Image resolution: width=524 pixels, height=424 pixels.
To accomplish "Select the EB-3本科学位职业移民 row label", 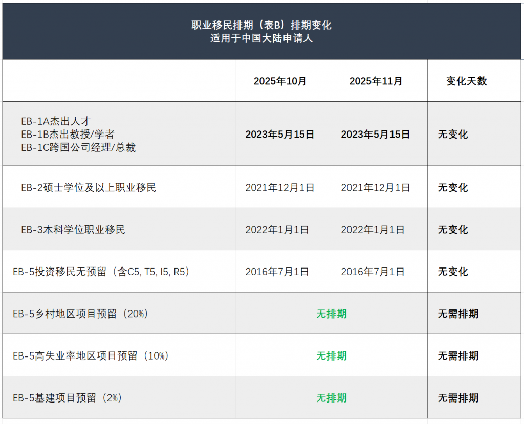I will 73,230.
